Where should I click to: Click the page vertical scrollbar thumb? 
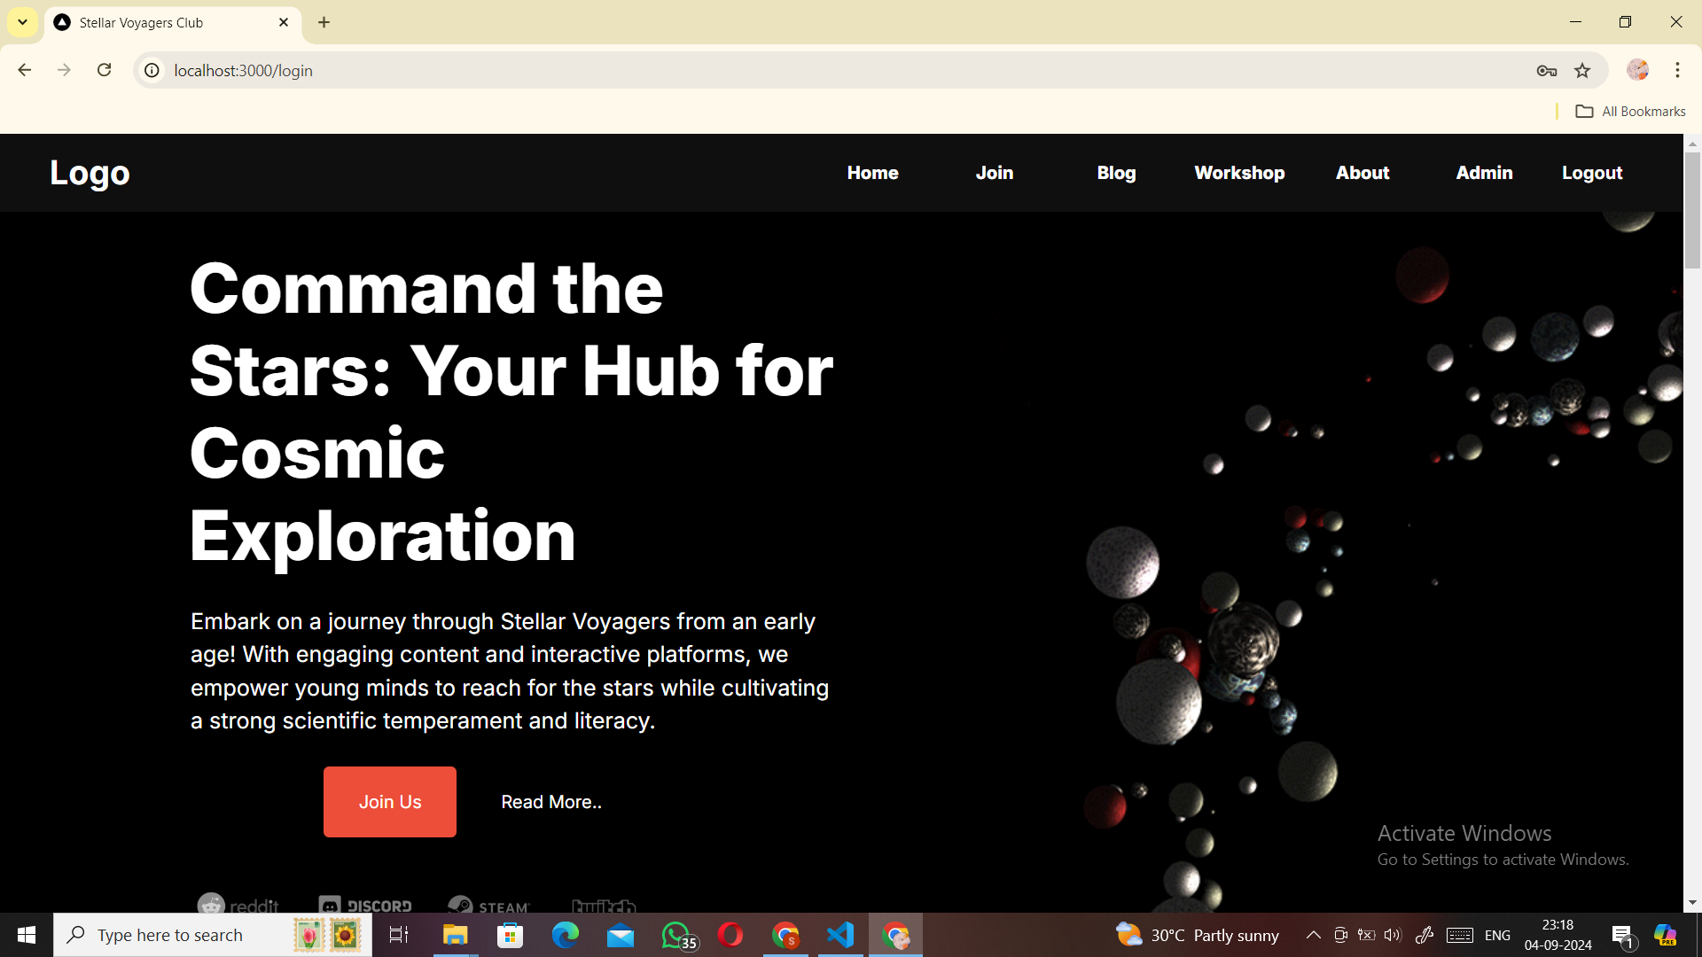click(1692, 209)
